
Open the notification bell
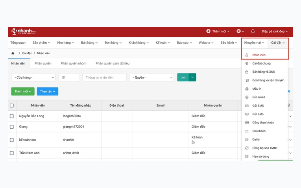click(253, 31)
